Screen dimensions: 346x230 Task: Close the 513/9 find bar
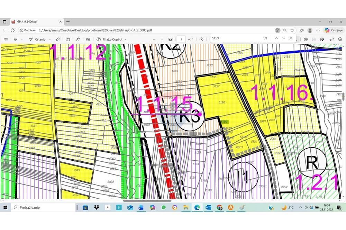coord(291,38)
